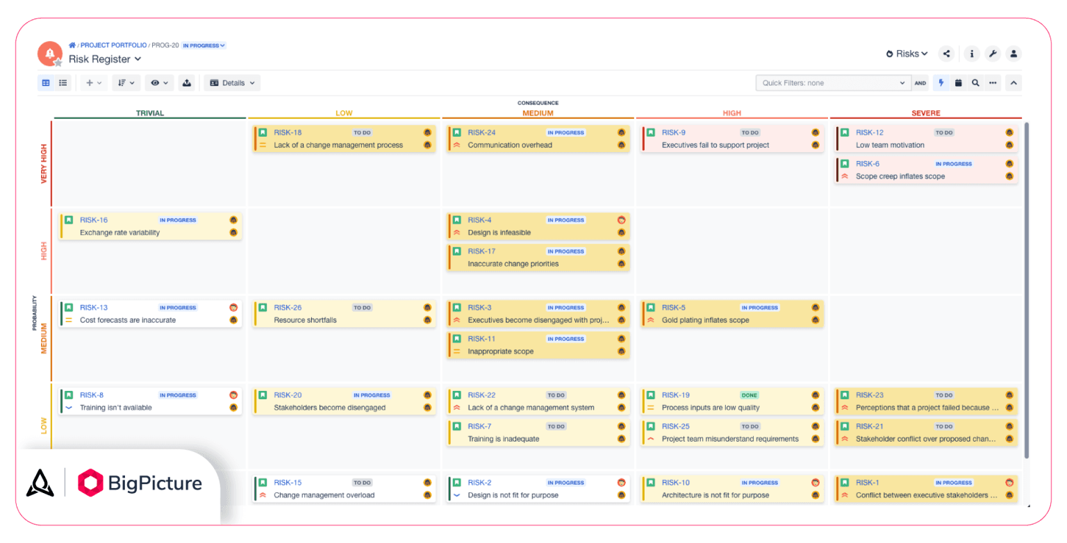Viewport: 1067px width, 543px height.
Task: Open the IN PROGRESS status dropdown in breadcrumb
Action: pyautogui.click(x=204, y=45)
